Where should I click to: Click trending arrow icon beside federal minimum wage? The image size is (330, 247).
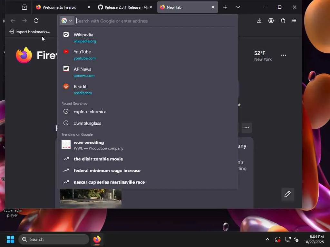(x=66, y=170)
